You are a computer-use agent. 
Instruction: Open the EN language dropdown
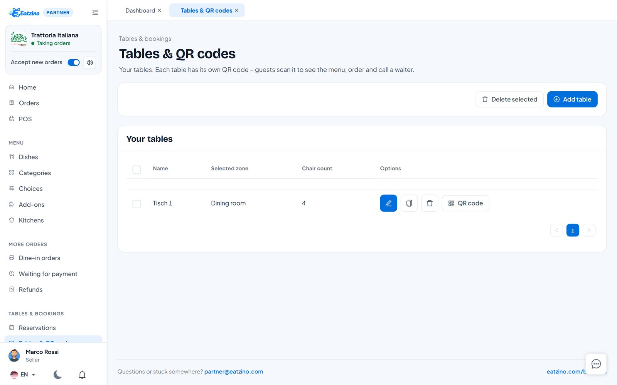[x=23, y=375]
